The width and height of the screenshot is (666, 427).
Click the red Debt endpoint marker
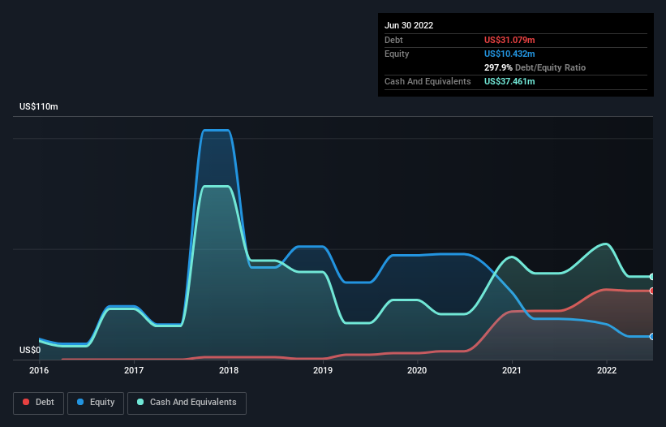(652, 291)
